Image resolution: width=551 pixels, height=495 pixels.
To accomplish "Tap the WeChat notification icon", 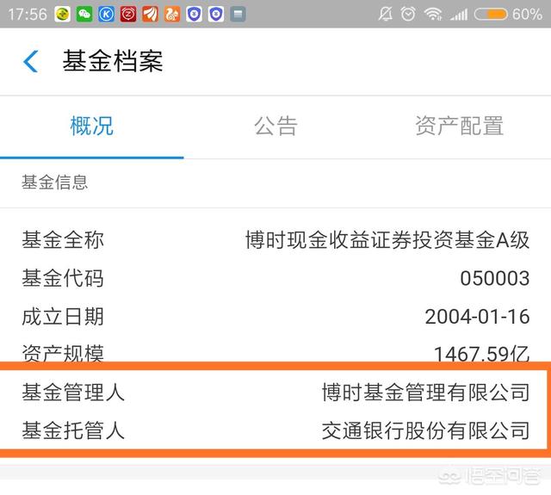I will [84, 14].
